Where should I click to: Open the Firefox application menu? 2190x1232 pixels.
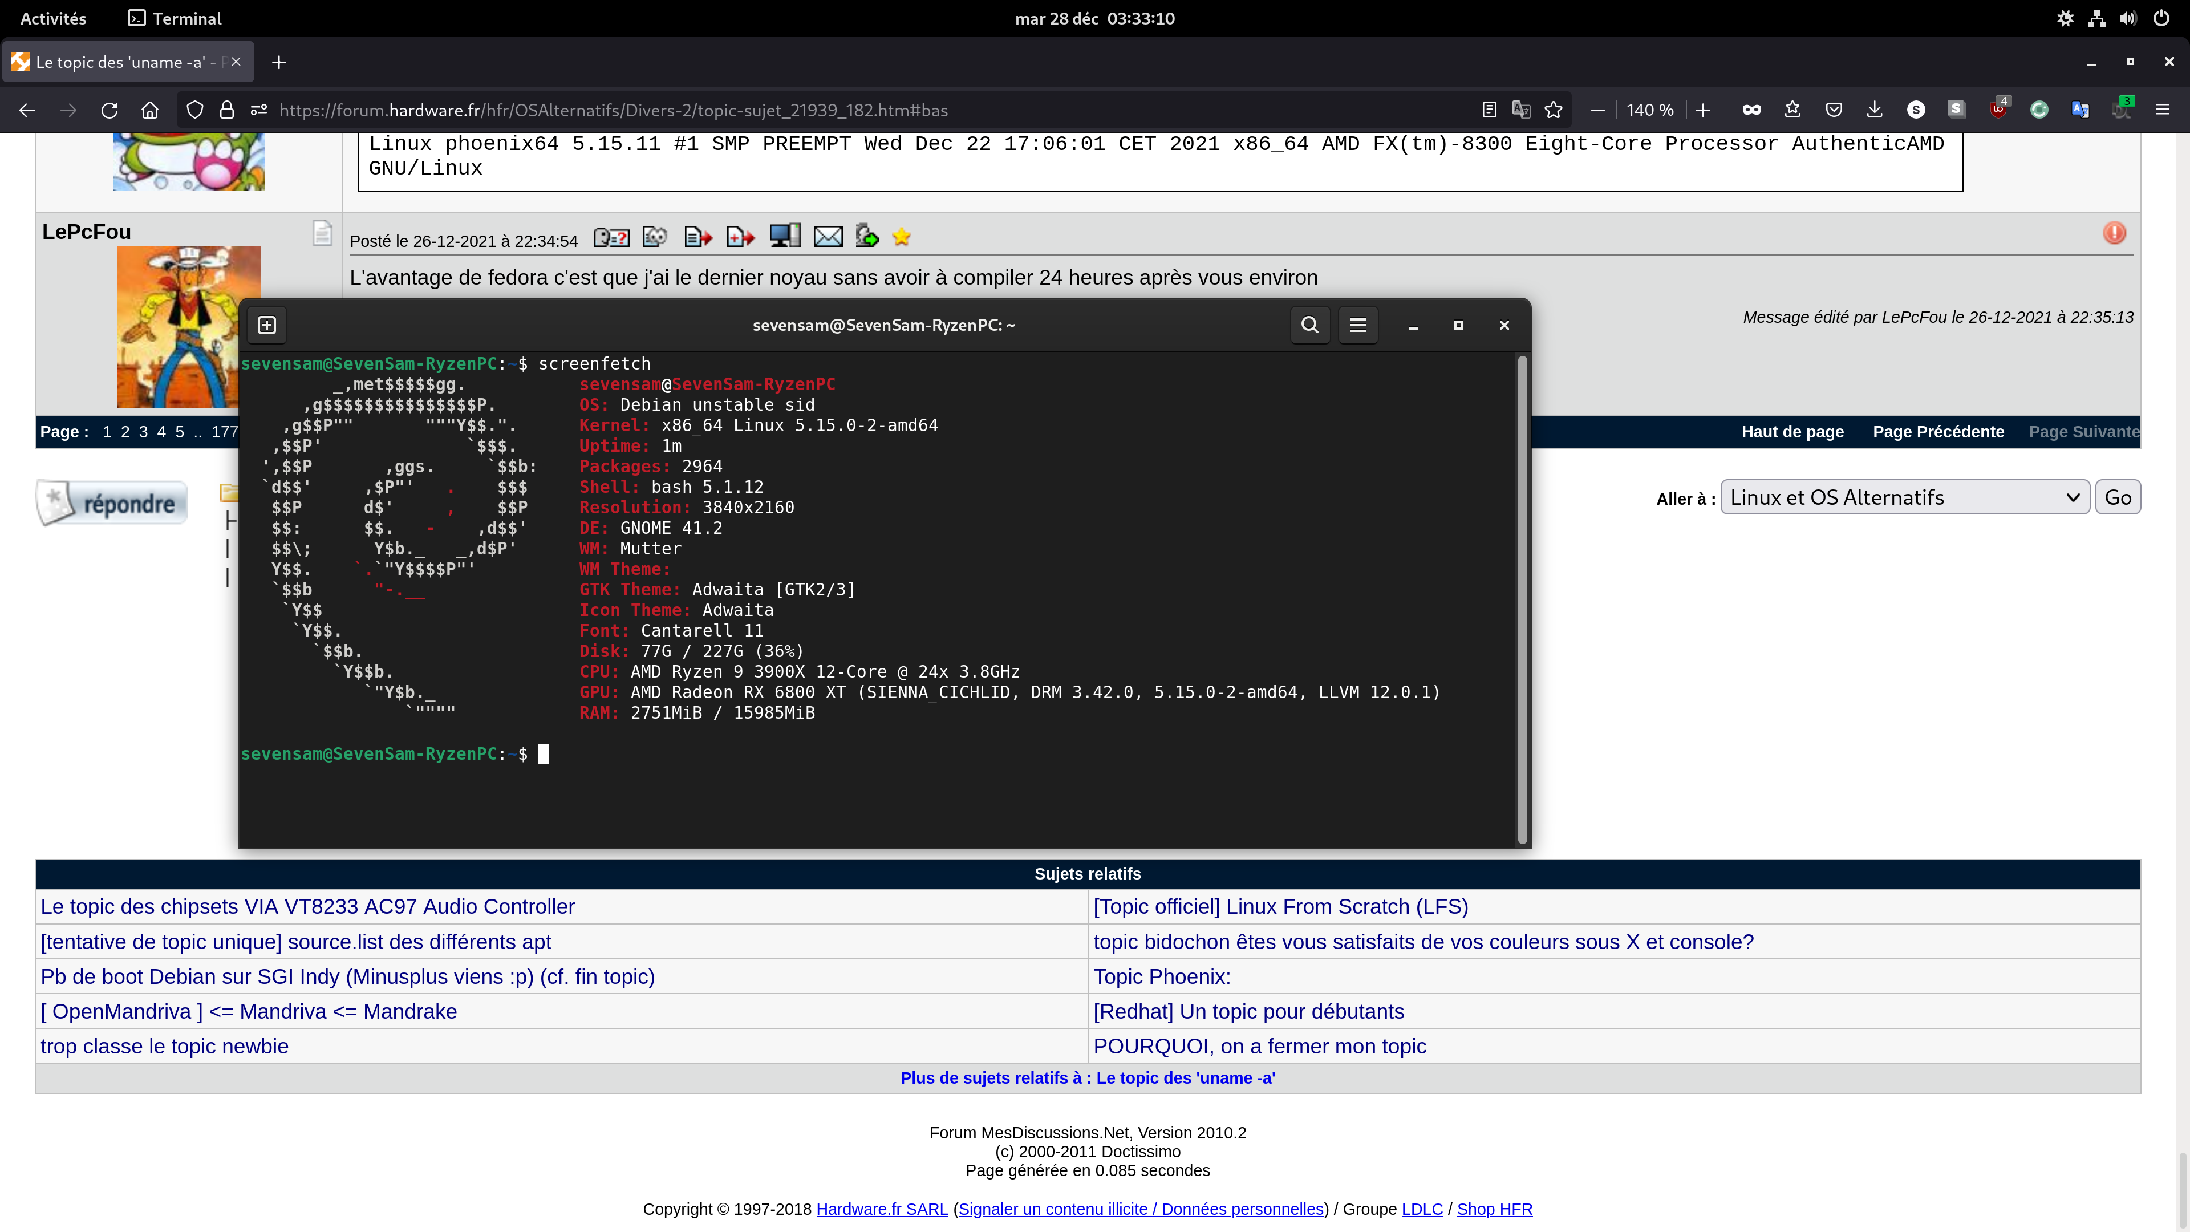click(x=2162, y=110)
